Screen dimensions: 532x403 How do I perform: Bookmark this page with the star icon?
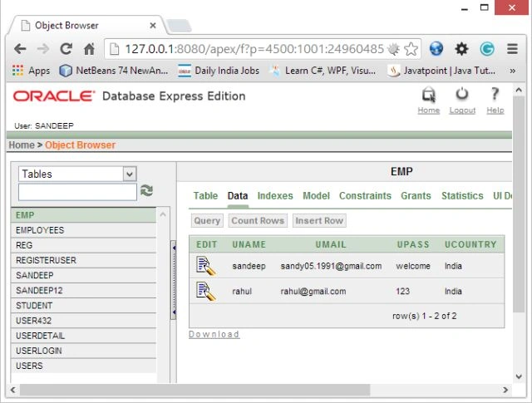[411, 49]
